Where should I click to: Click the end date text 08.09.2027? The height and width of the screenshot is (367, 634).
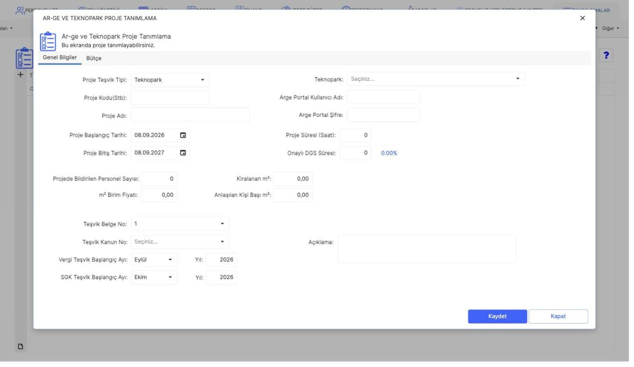tap(150, 153)
